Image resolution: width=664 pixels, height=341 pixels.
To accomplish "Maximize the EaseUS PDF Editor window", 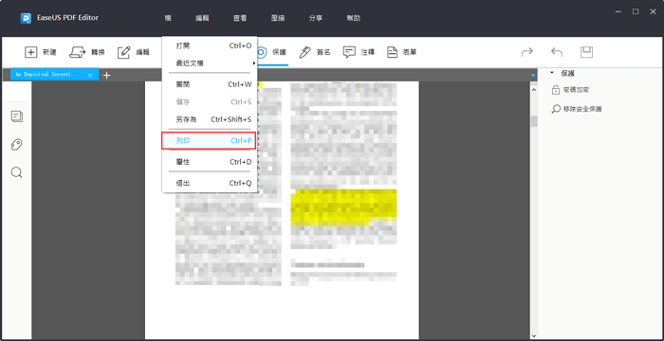I will 636,12.
